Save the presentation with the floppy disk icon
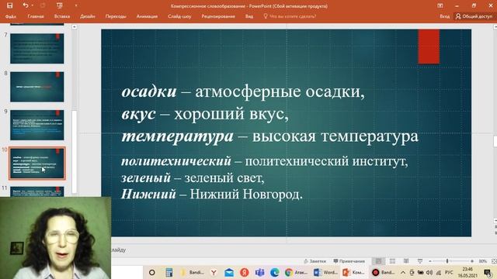The image size is (497, 279). (x=10, y=5)
